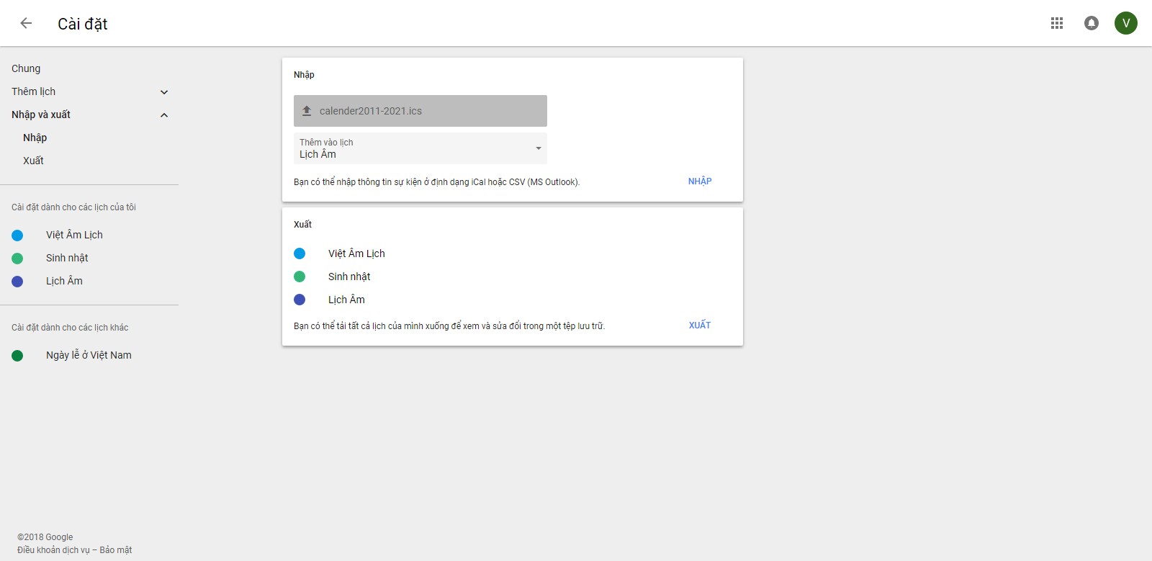This screenshot has width=1152, height=561.
Task: Click Sinh nhật green dot in sidebar
Action: click(17, 259)
